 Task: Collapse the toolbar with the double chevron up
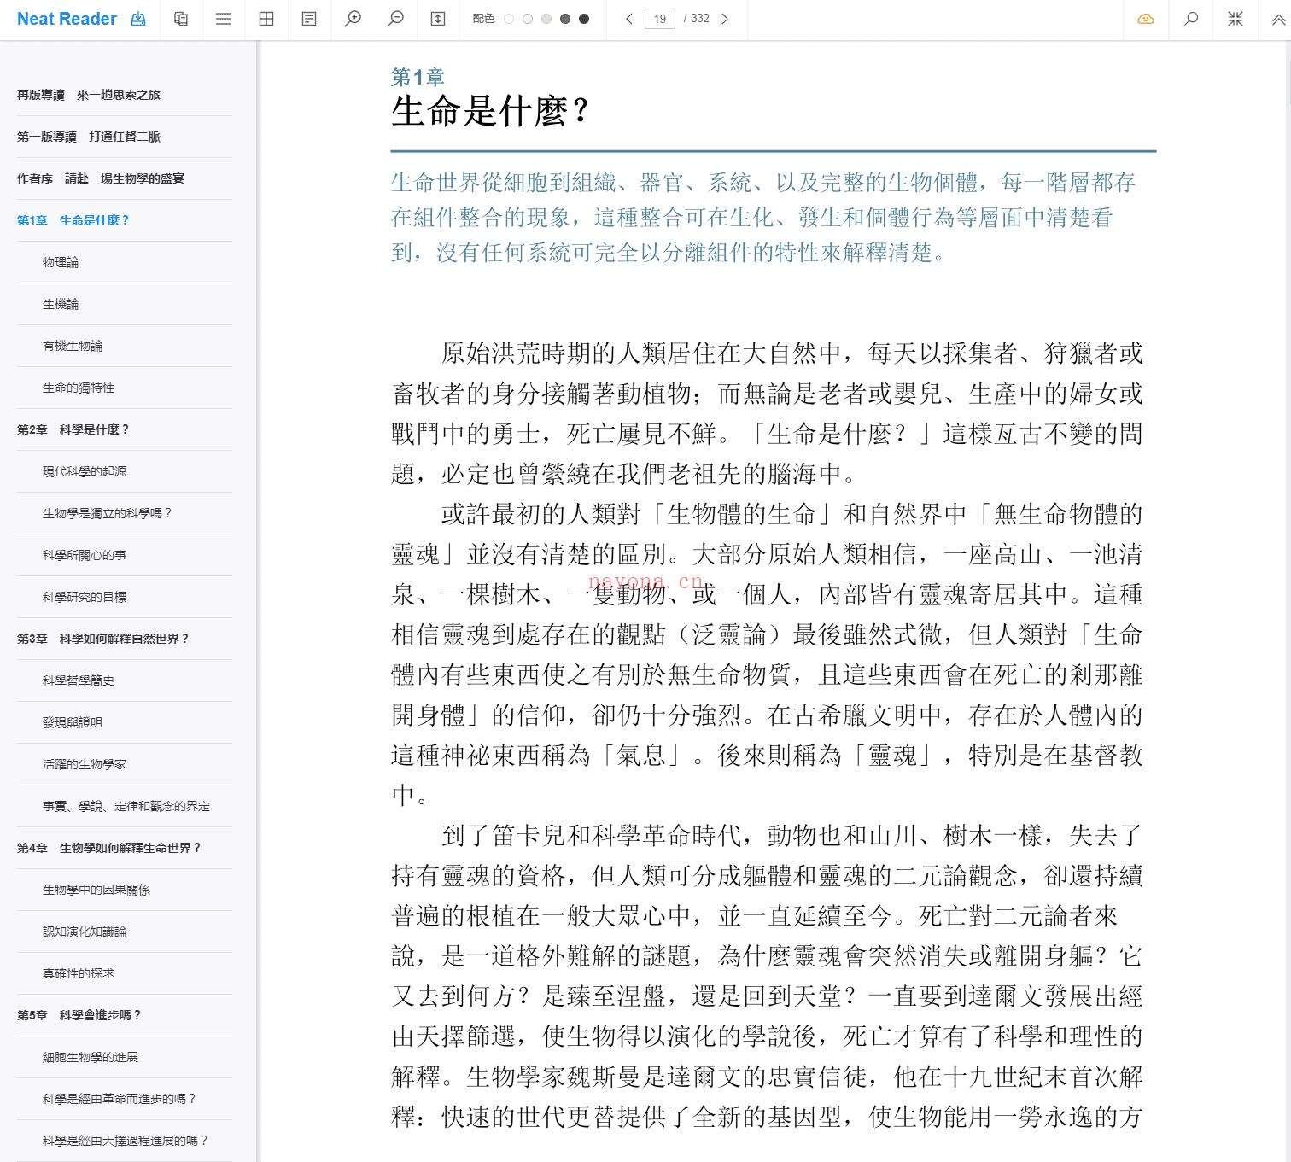1278,19
